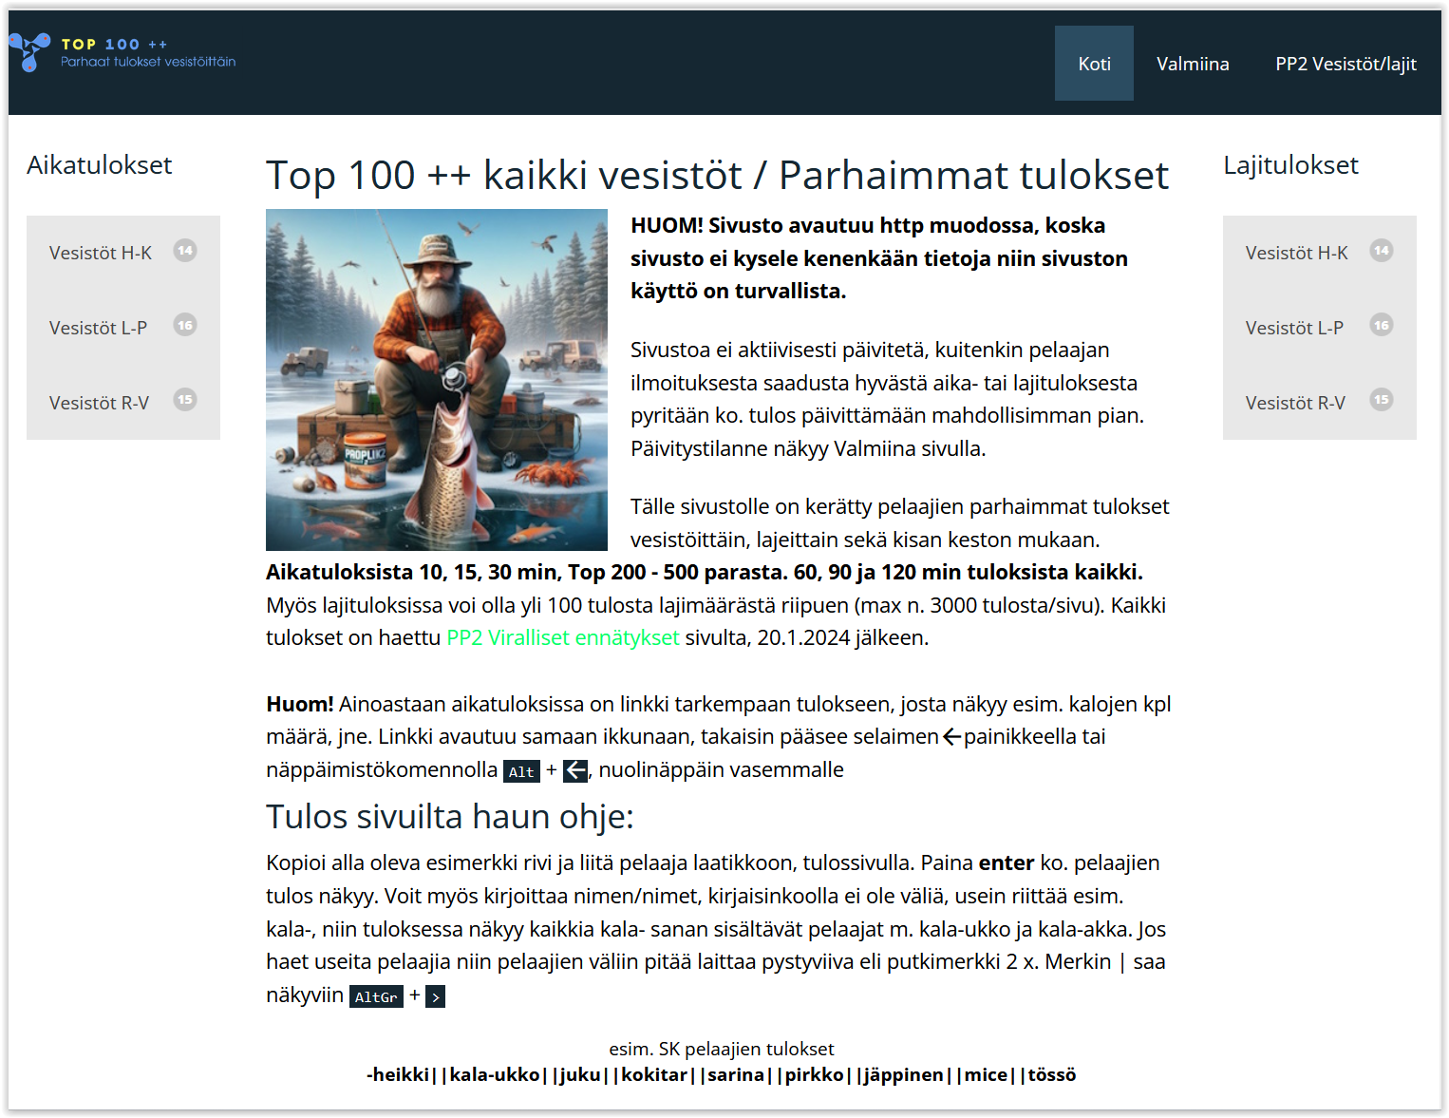Follow the PP2 Viralliset ennätykset link
Image resolution: width=1449 pixels, height=1118 pixels.
(563, 637)
